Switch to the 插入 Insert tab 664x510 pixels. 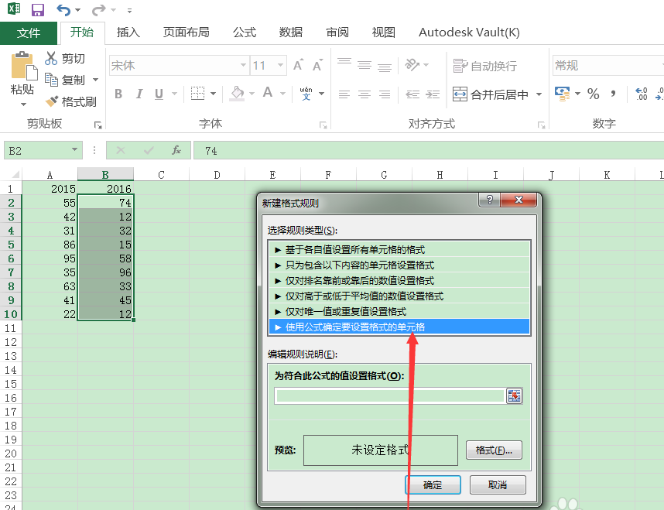128,33
